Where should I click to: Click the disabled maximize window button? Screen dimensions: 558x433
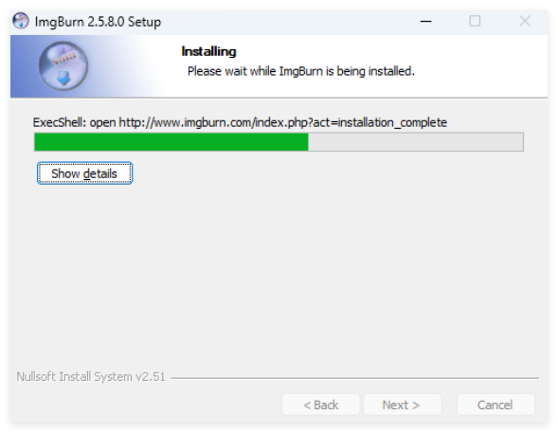[475, 22]
